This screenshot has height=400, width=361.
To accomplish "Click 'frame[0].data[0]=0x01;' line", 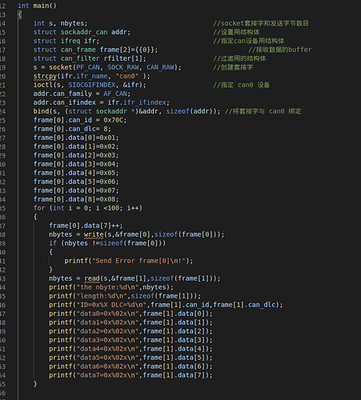I will point(76,138).
